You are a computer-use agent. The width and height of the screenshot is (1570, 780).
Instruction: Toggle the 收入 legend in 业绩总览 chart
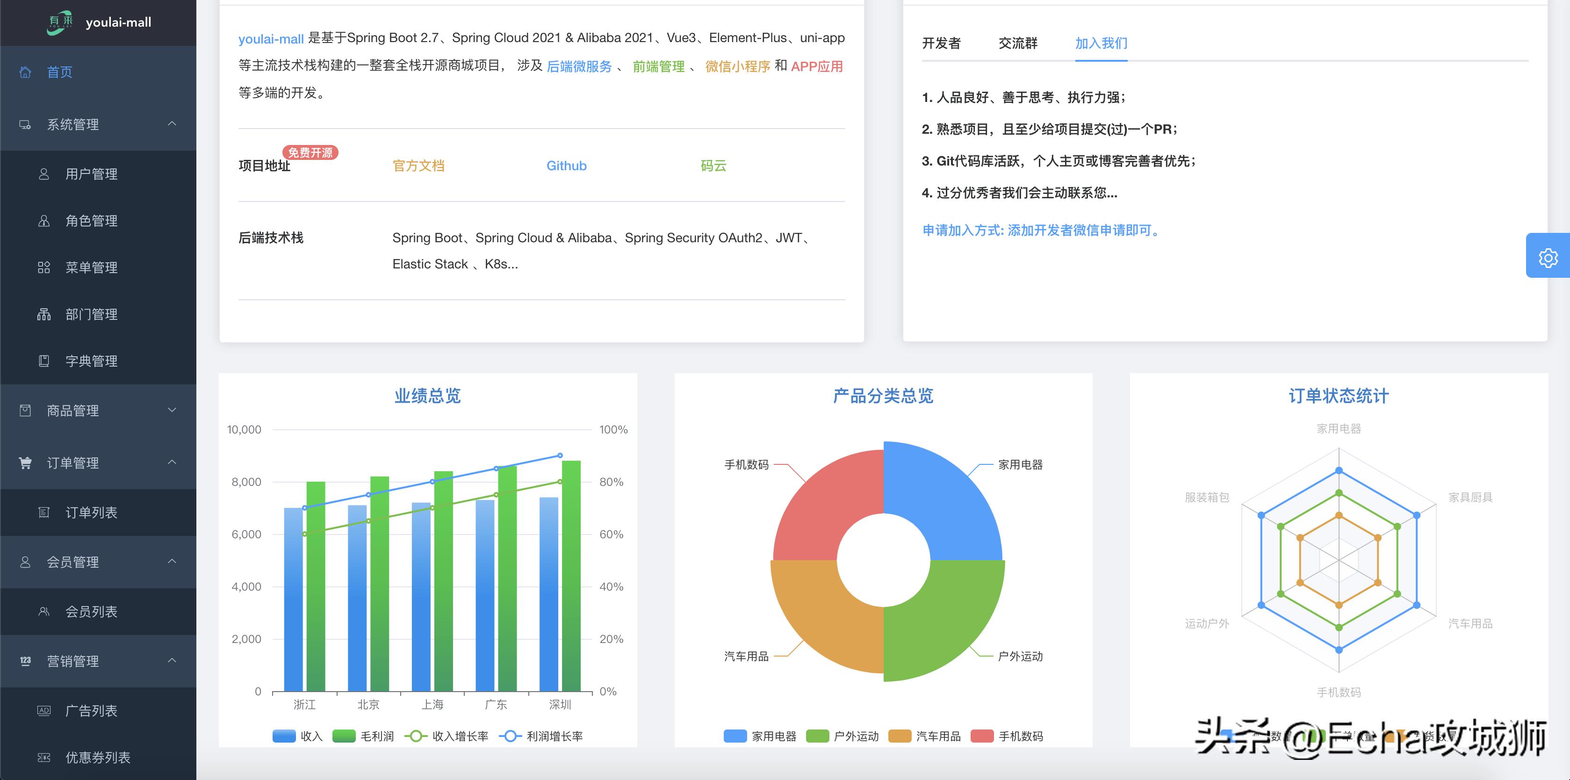296,736
